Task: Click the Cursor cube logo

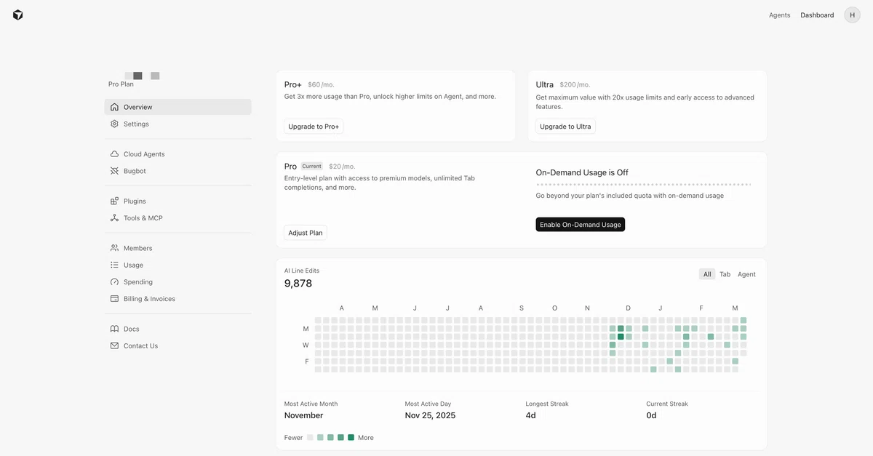Action: coord(18,15)
